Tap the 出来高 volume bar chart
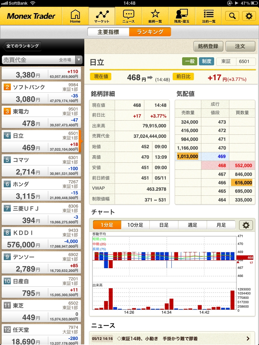 tap(165, 298)
